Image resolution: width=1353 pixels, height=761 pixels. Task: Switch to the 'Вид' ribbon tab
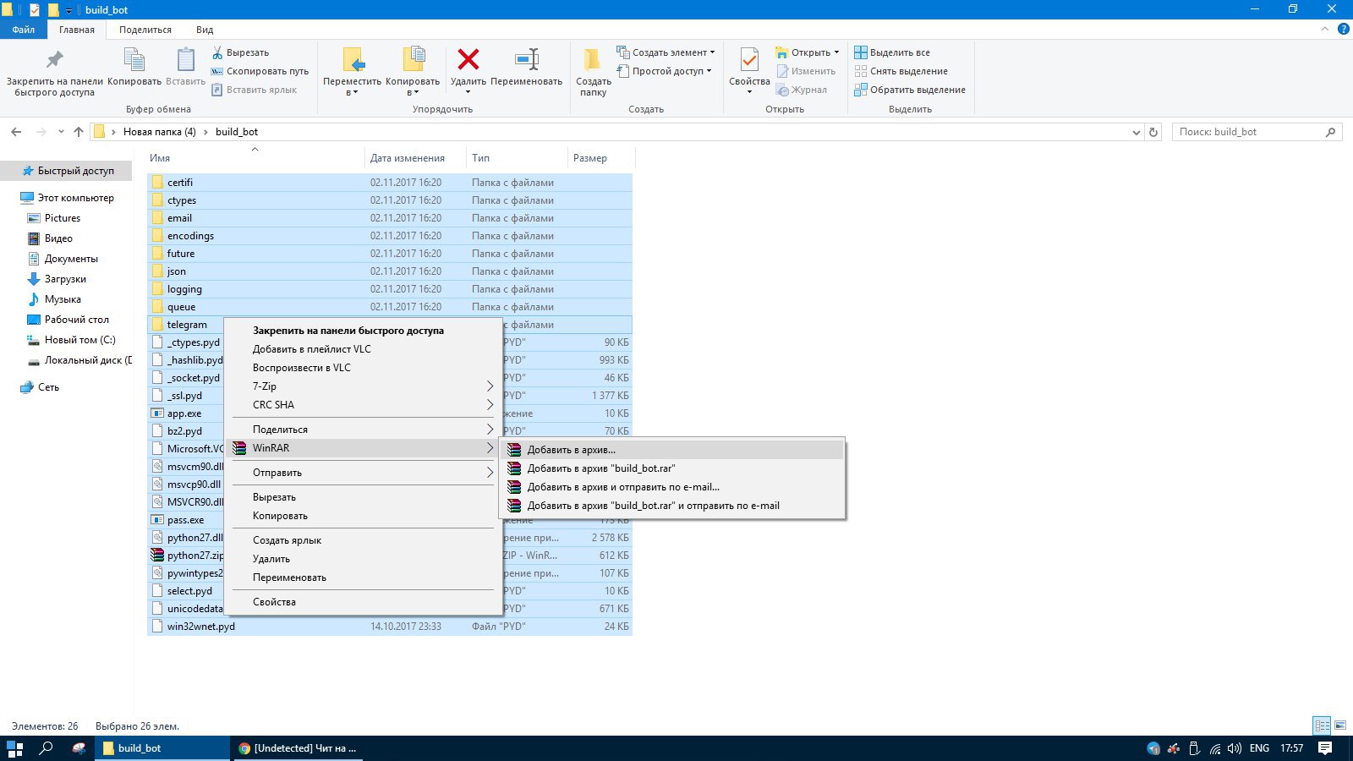(205, 30)
